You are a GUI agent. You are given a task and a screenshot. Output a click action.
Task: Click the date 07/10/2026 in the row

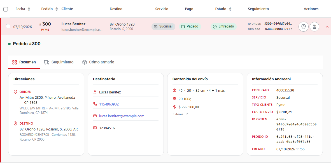pos(23,27)
